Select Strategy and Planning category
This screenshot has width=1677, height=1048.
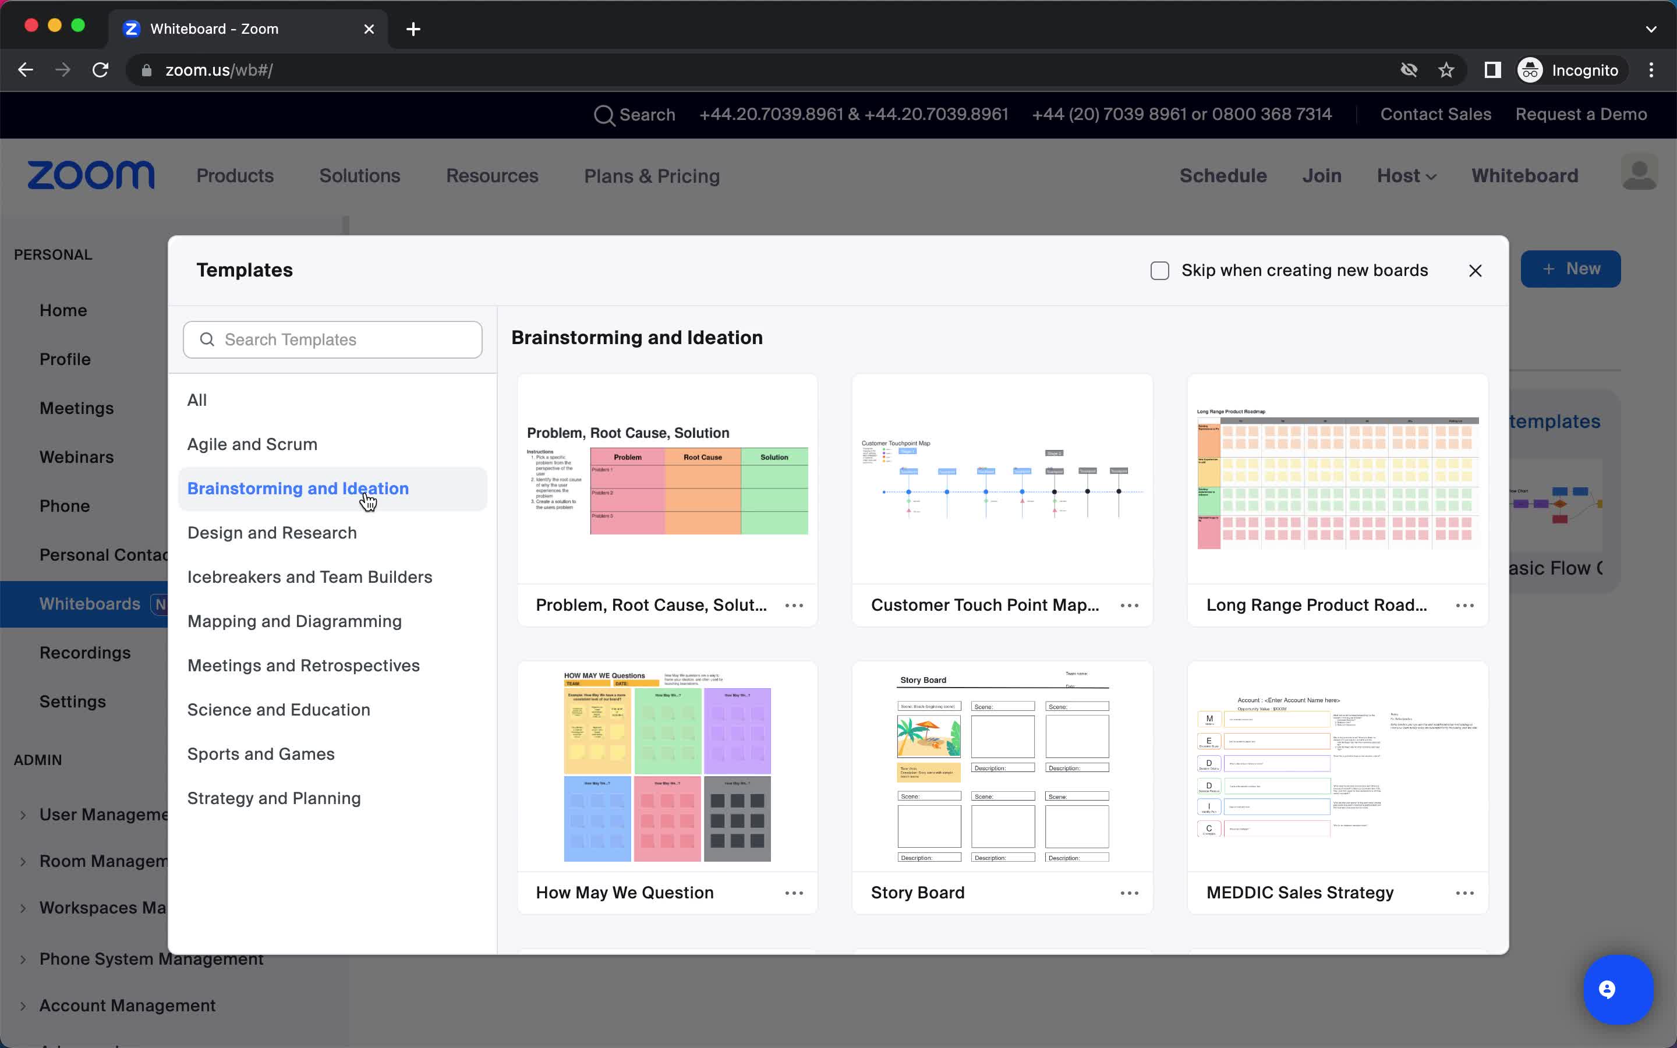[x=332, y=798]
